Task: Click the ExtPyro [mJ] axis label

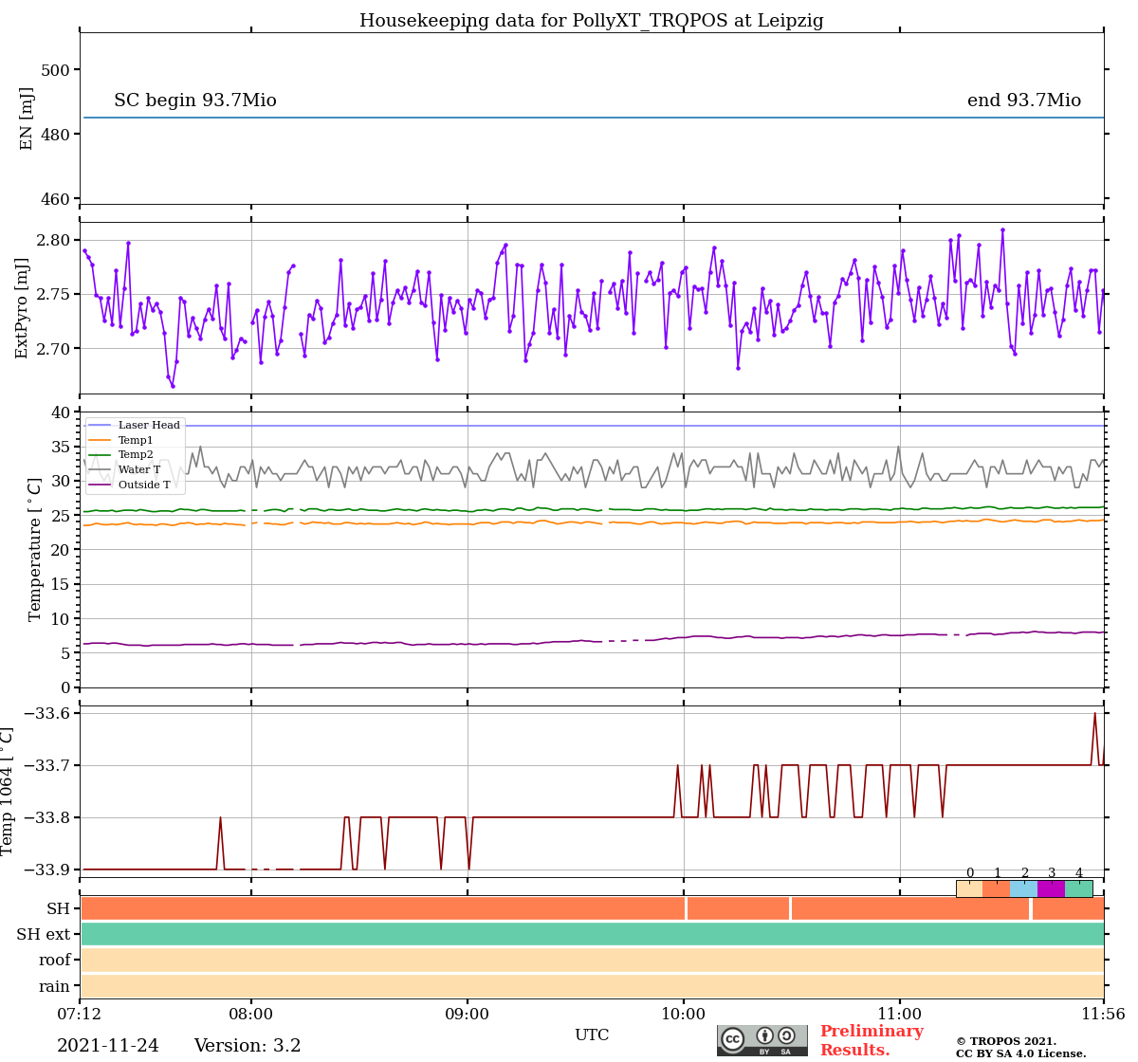Action: pos(22,308)
